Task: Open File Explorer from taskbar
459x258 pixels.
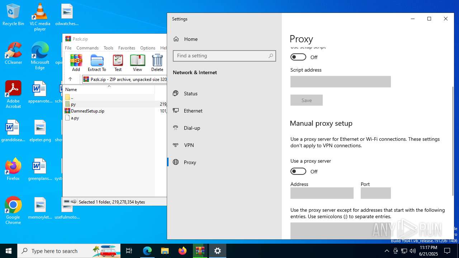Action: pos(165,251)
